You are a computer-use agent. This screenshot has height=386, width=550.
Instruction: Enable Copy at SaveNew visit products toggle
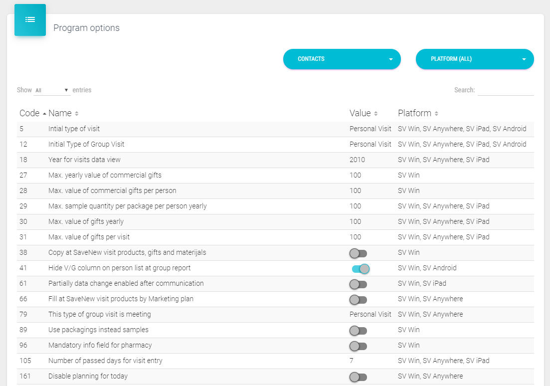[358, 253]
